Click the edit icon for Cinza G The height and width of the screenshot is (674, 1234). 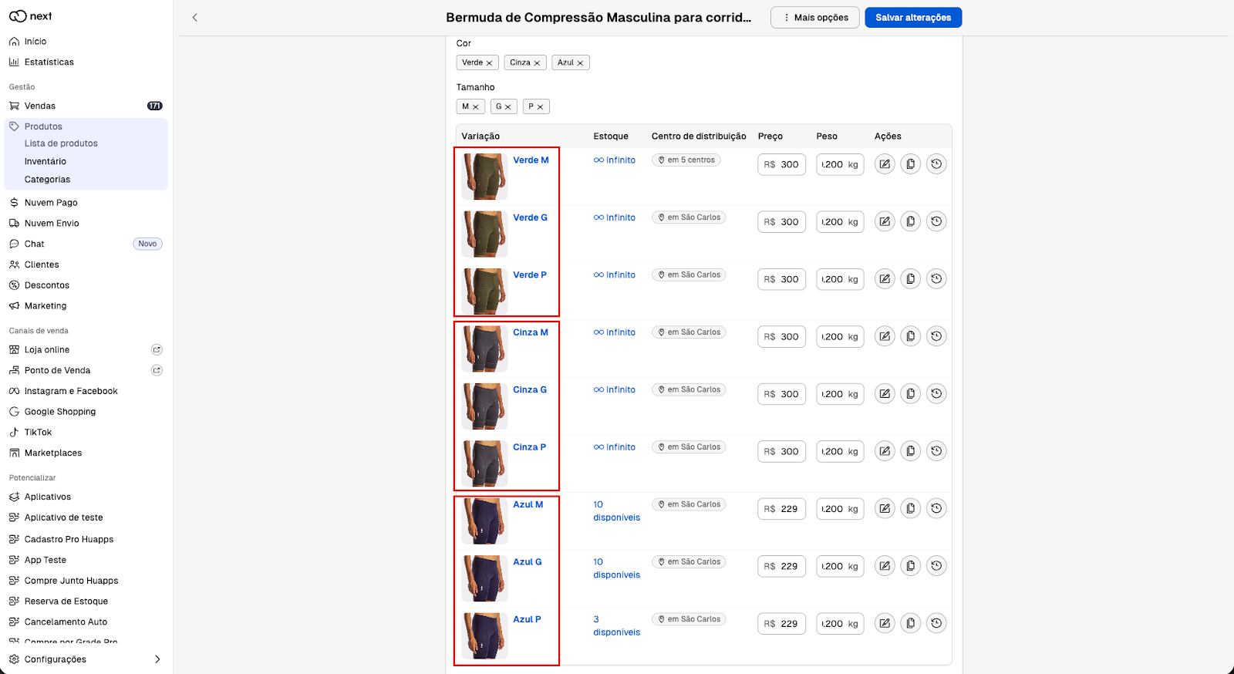(885, 394)
